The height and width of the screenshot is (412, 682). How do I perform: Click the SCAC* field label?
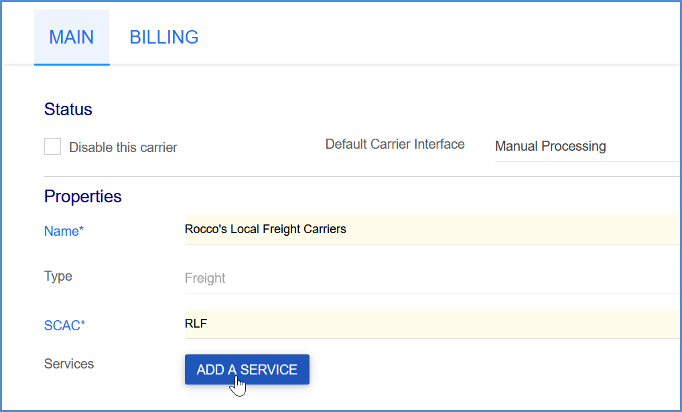(65, 326)
